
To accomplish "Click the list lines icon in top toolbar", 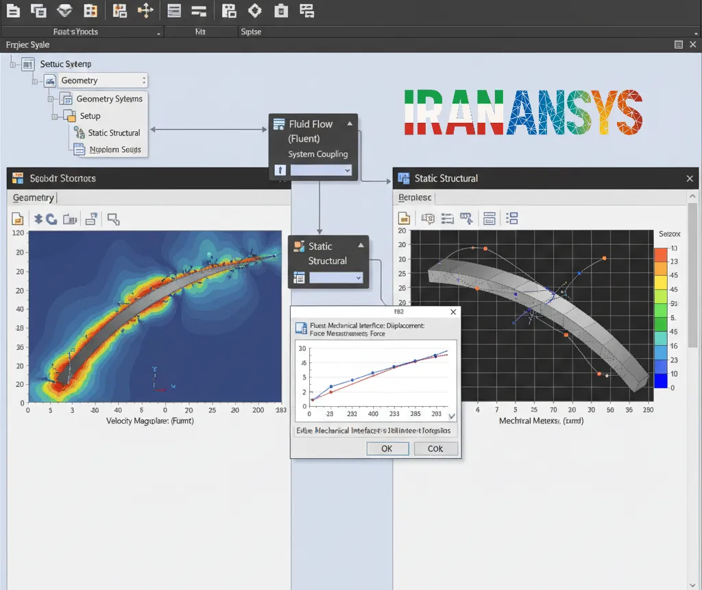I will coord(174,11).
